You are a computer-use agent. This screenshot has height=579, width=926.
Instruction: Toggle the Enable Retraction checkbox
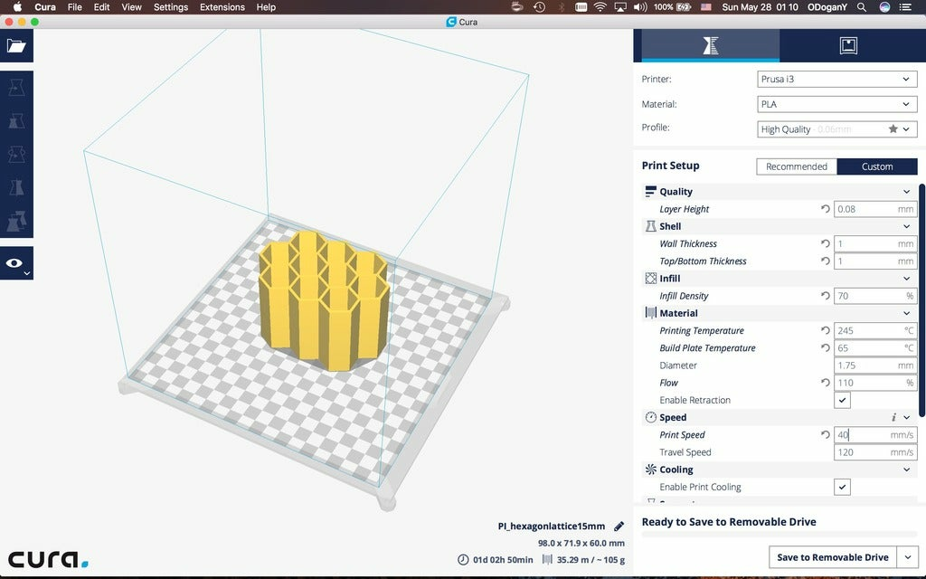[x=842, y=400]
